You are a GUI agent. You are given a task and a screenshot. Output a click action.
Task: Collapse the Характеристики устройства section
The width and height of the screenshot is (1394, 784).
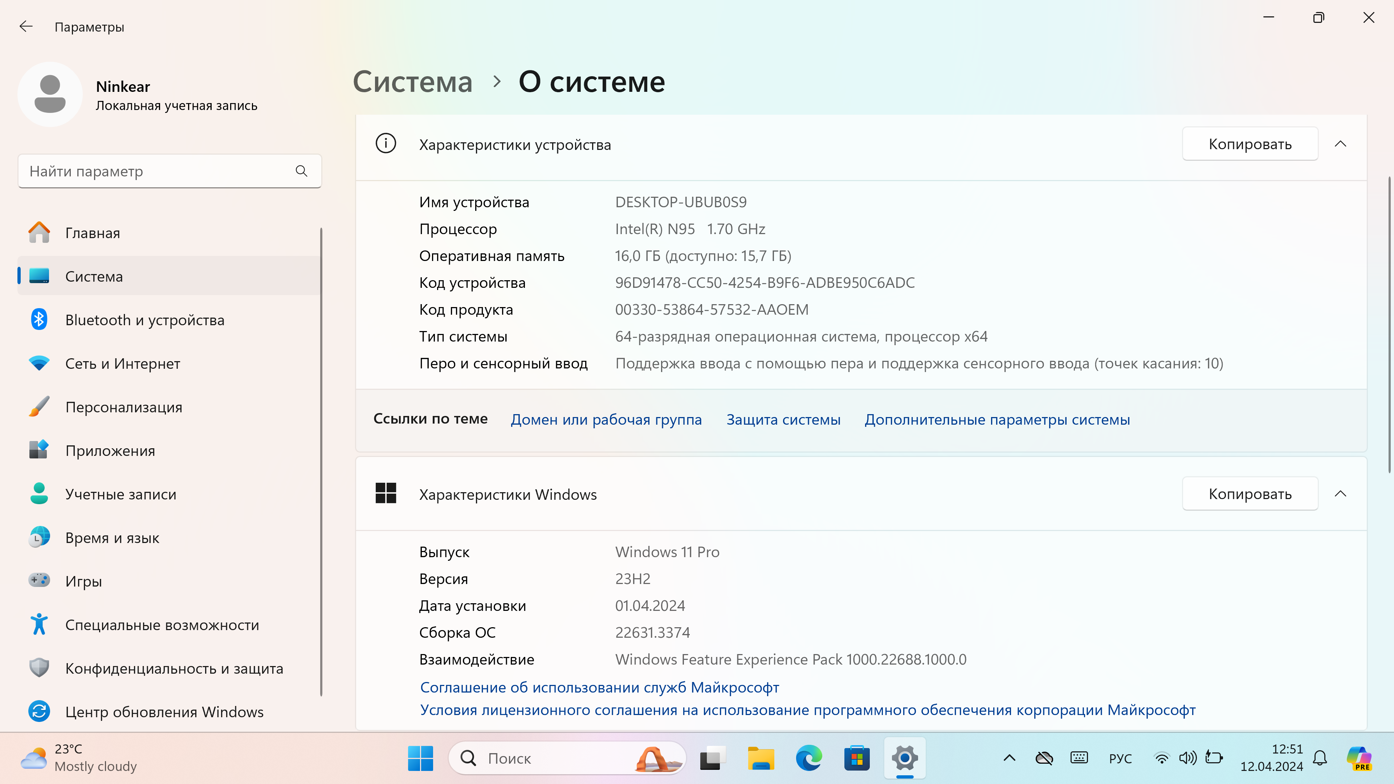click(1340, 144)
